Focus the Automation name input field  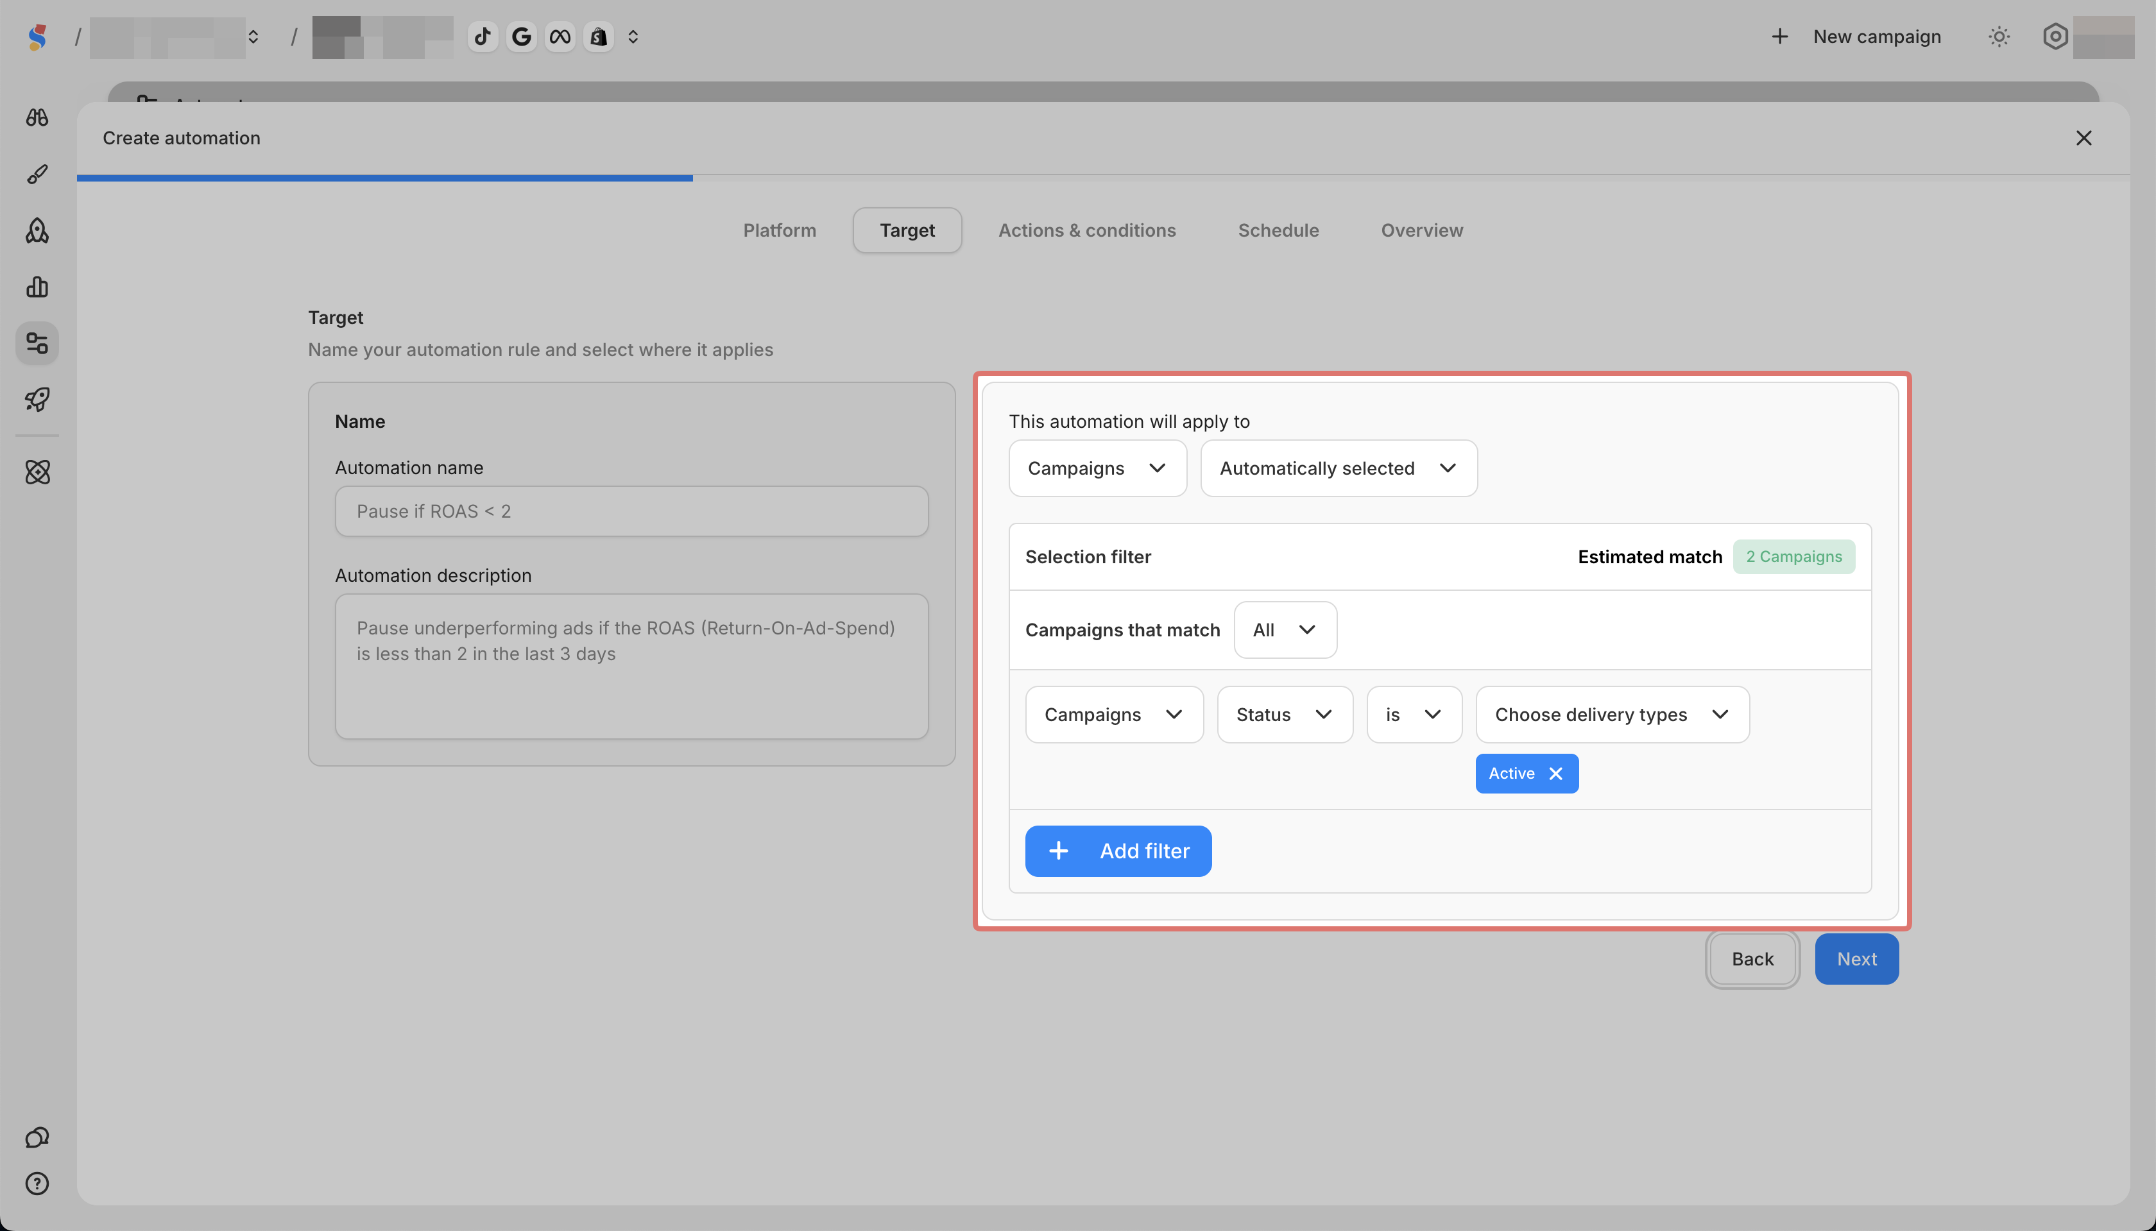click(631, 511)
